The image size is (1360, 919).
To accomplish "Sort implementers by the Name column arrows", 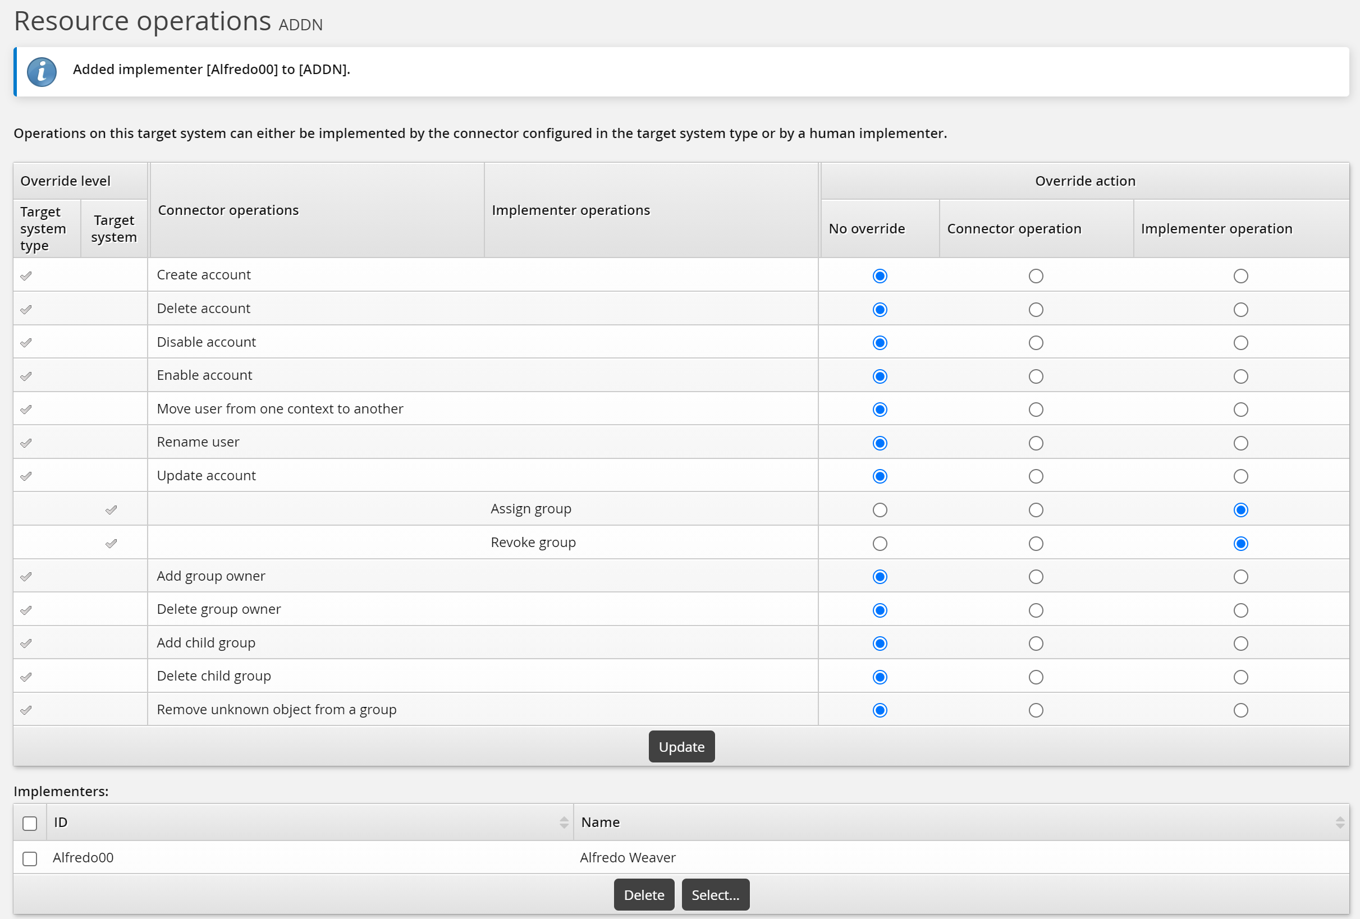I will [x=1340, y=822].
